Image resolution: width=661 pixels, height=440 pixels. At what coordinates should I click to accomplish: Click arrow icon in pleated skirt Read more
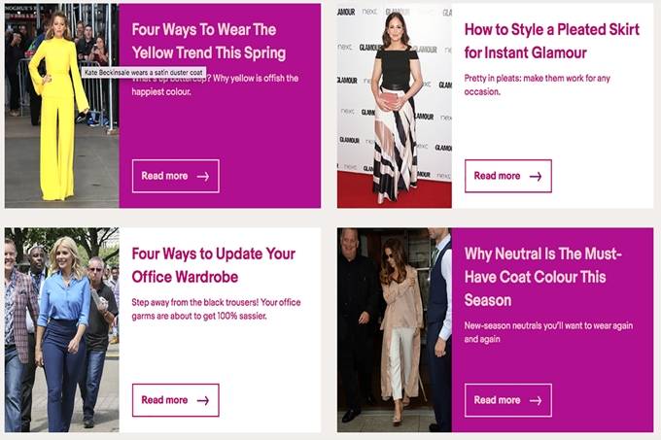click(536, 177)
